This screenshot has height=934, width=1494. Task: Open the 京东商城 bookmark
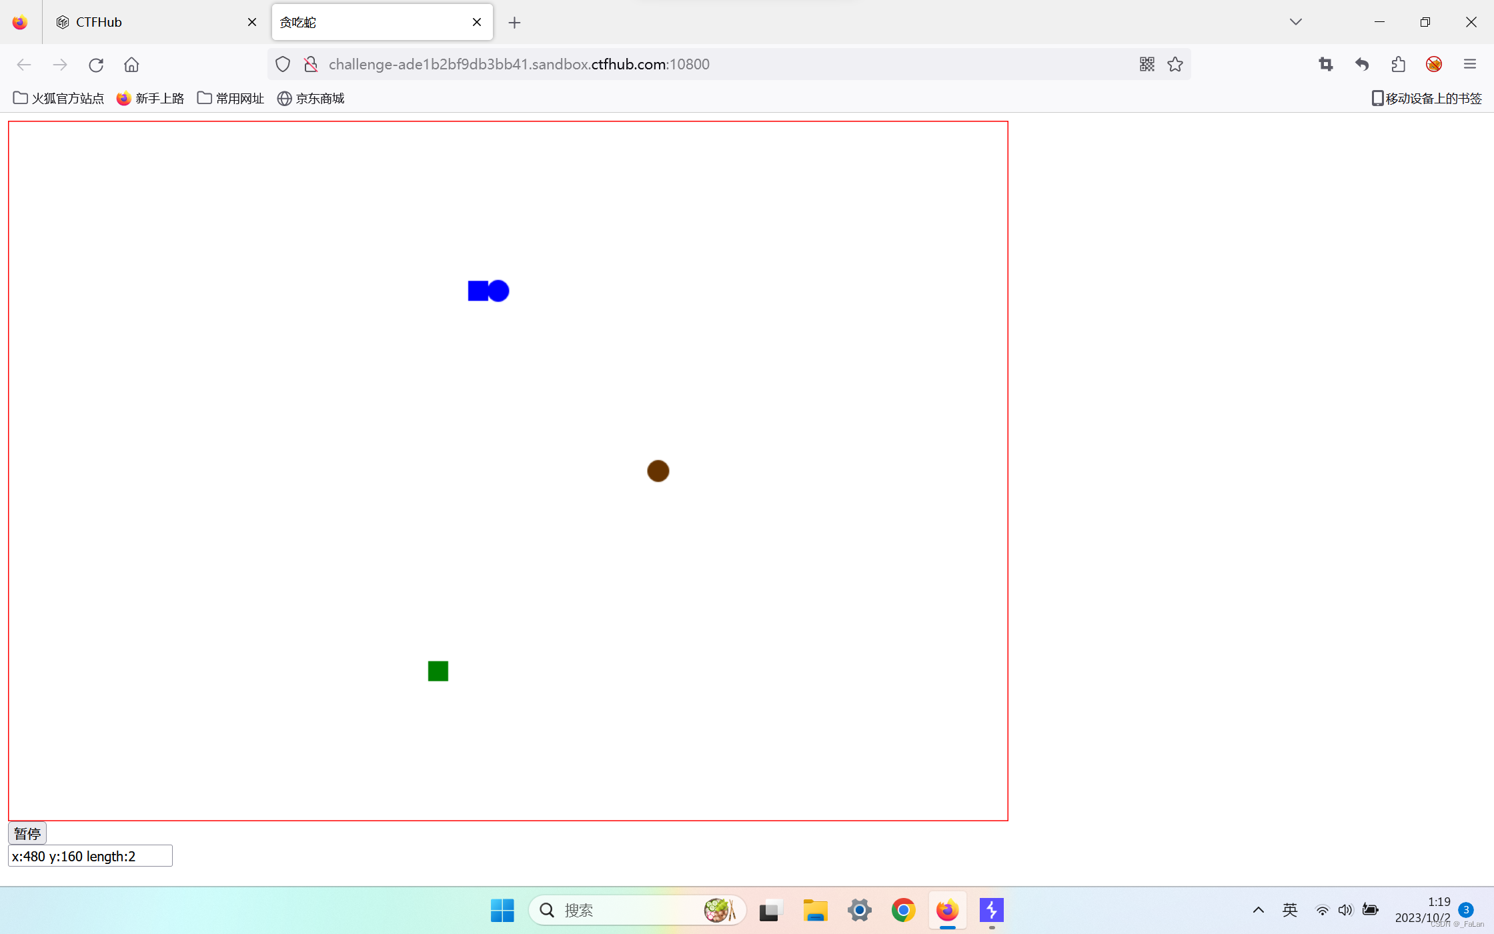pos(310,98)
